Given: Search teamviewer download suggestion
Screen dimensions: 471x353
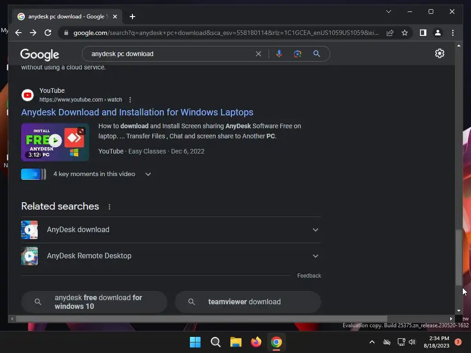Looking at the screenshot, I should [x=248, y=302].
